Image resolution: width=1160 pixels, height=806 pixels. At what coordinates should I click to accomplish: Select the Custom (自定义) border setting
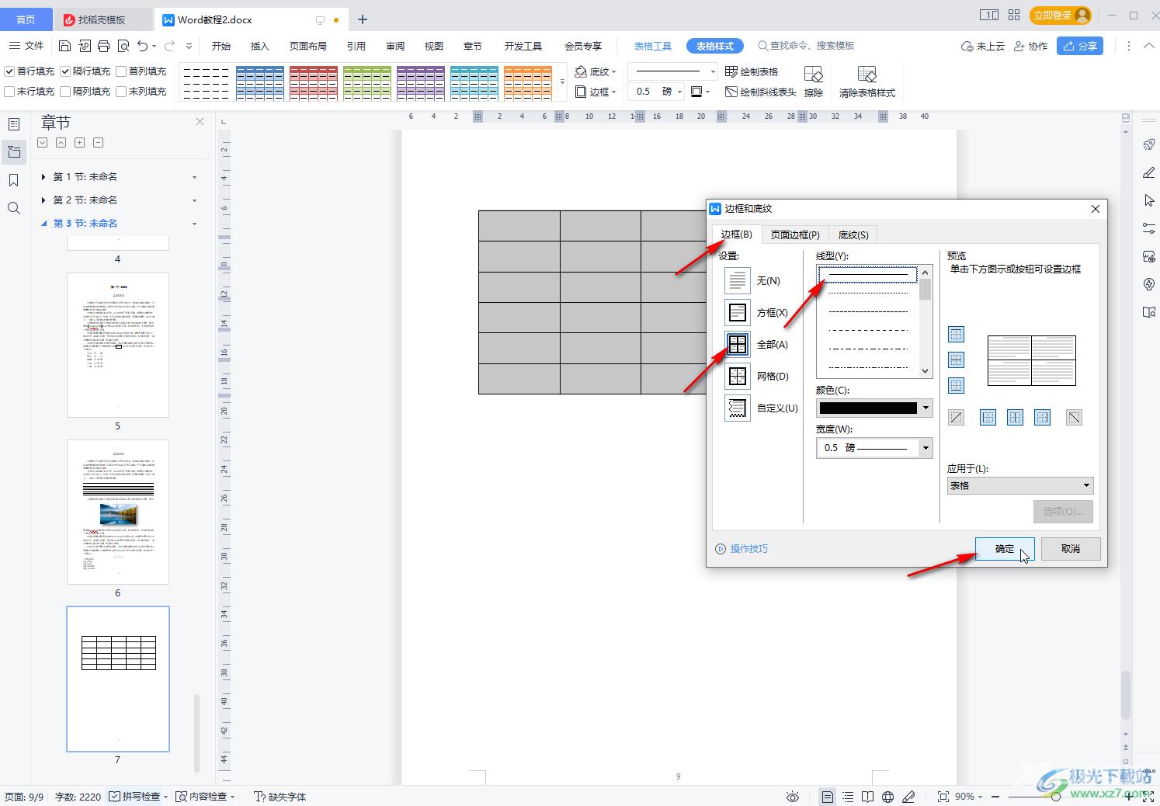(x=738, y=408)
